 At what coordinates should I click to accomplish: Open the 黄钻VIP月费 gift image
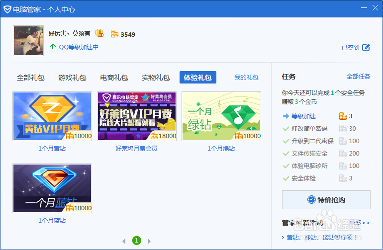[52, 116]
